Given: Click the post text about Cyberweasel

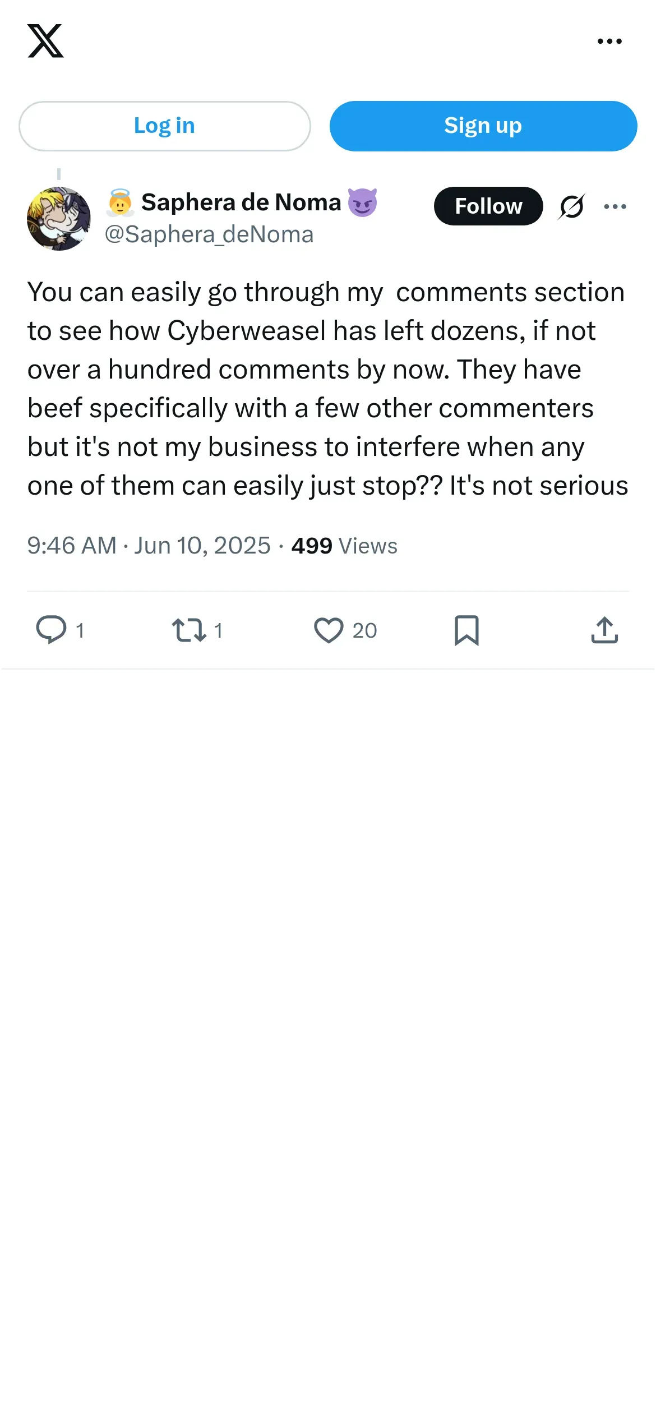Looking at the screenshot, I should click(327, 389).
